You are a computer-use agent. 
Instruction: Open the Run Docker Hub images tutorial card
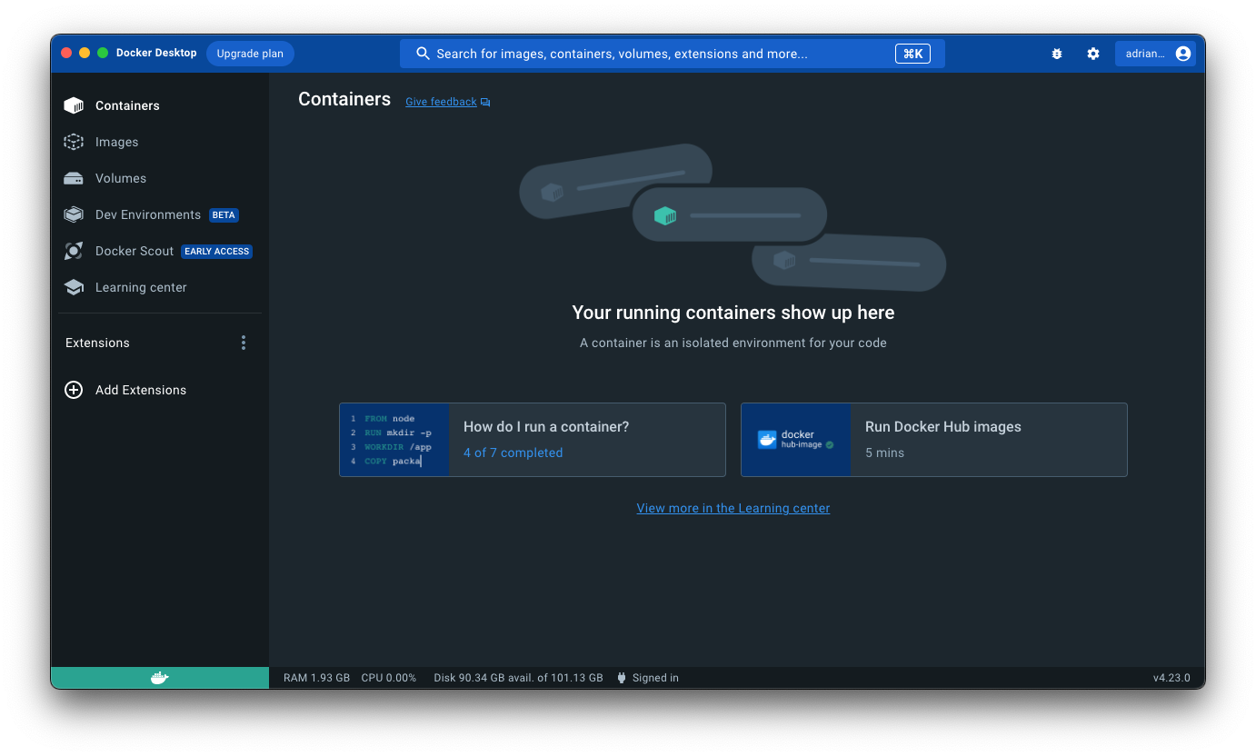pos(933,439)
